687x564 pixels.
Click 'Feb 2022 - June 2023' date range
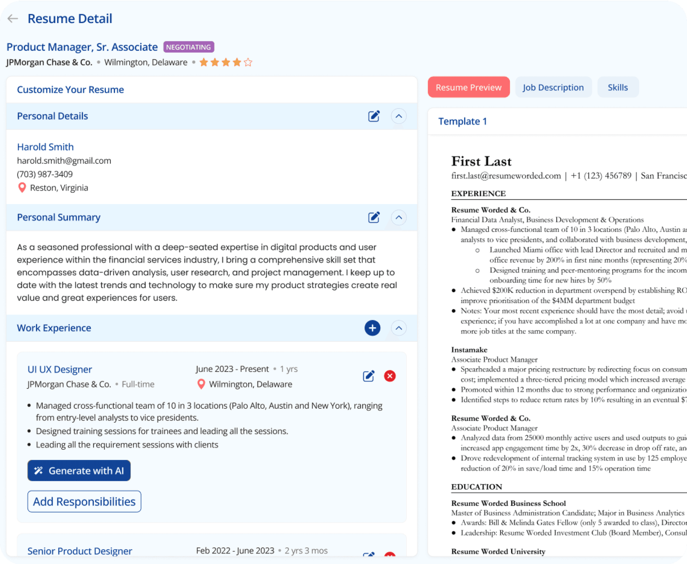point(235,550)
